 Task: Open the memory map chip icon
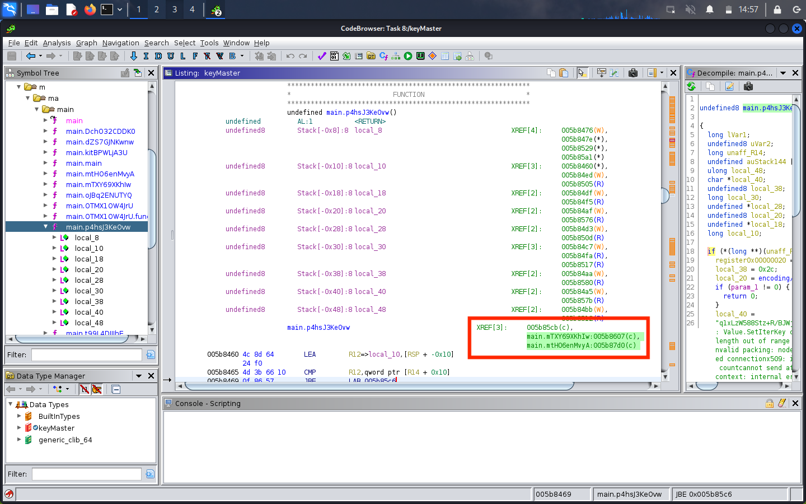(x=420, y=56)
